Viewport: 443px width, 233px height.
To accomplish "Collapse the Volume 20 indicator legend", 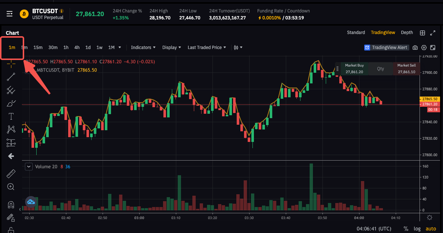I will 29,166.
